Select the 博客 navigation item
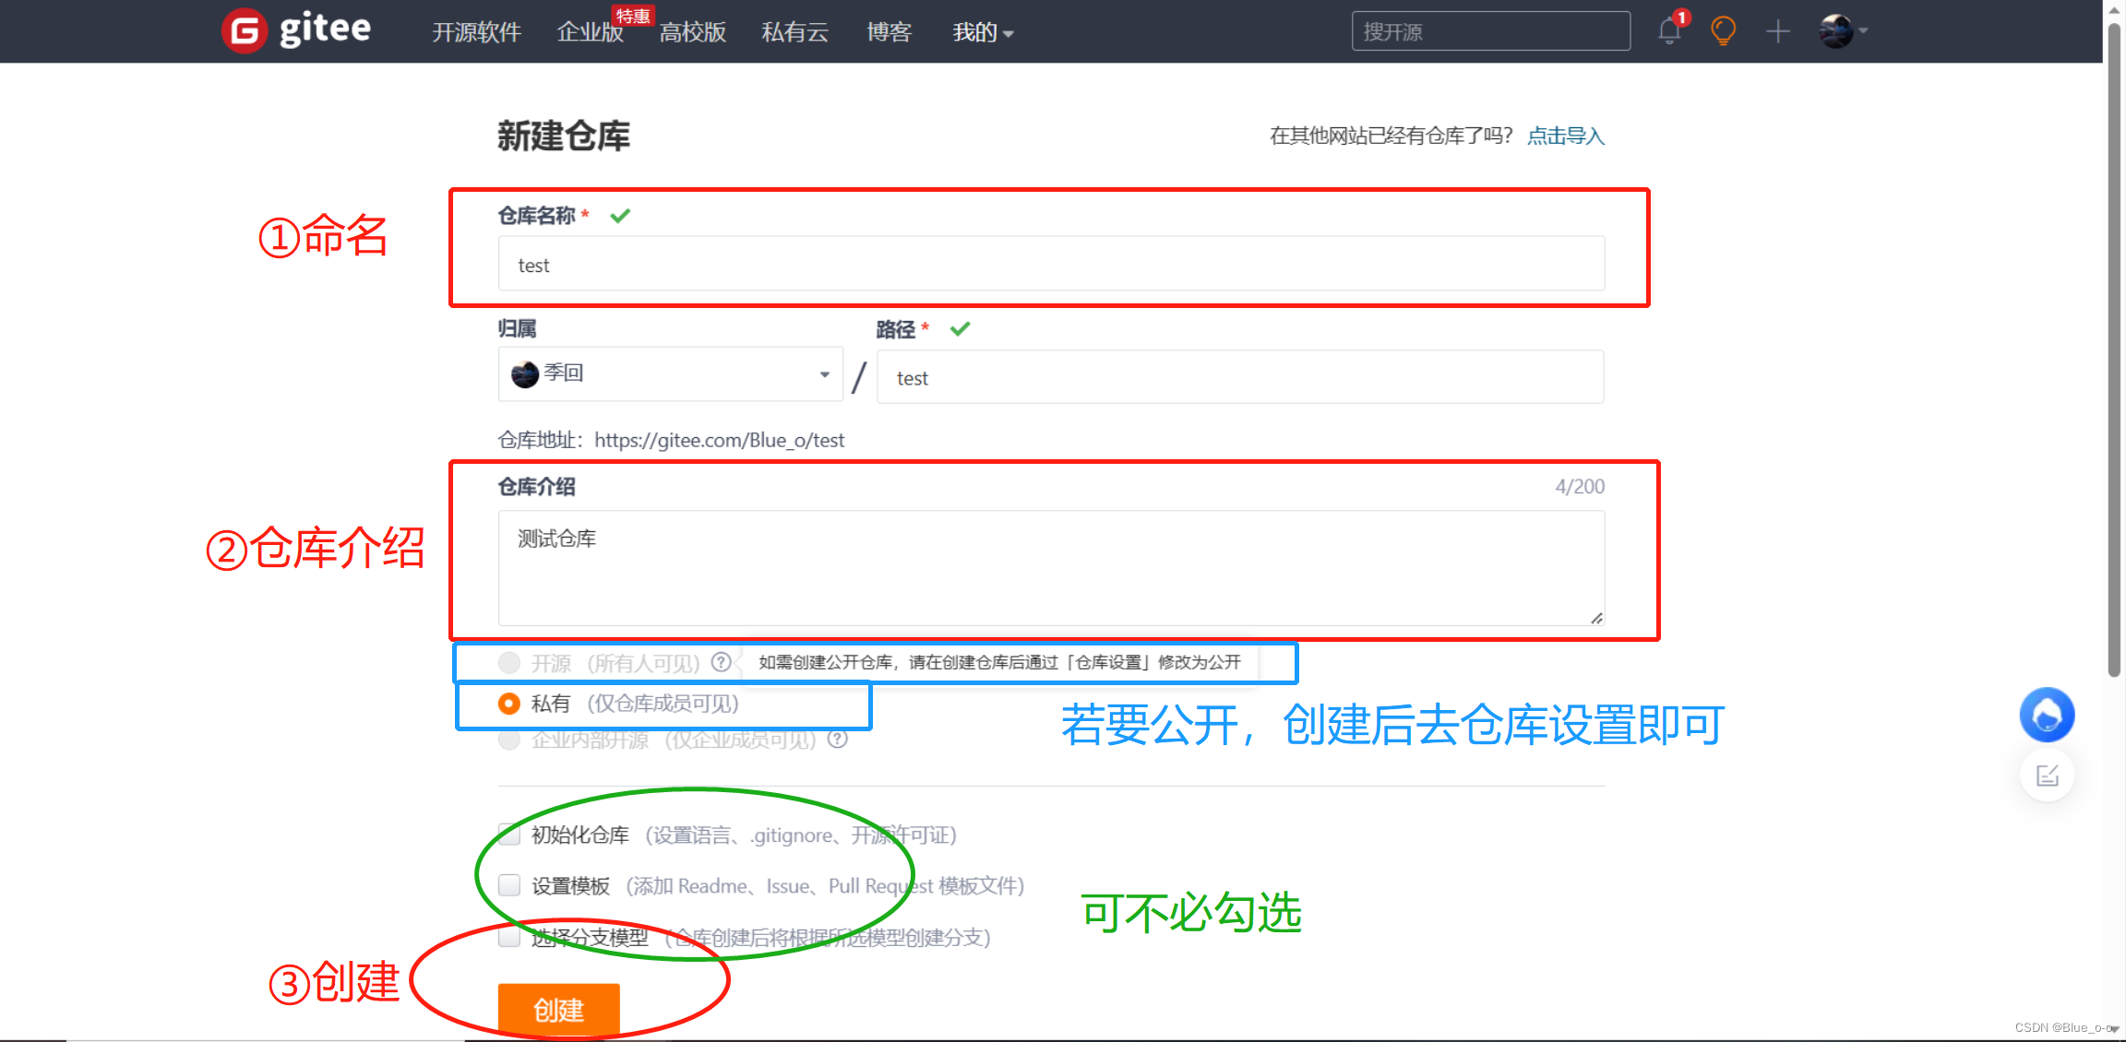This screenshot has height=1042, width=2126. (889, 31)
